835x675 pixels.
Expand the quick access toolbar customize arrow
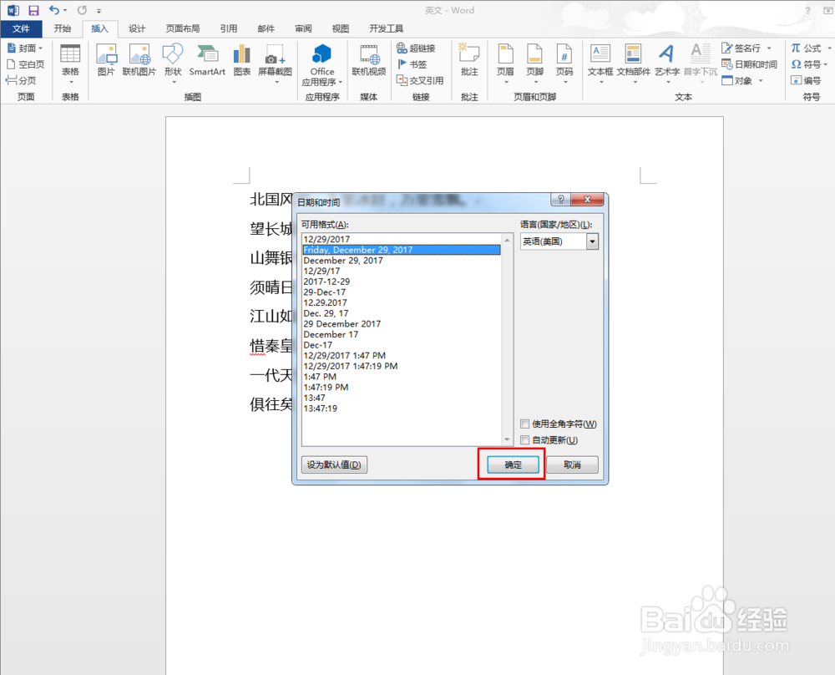pyautogui.click(x=99, y=11)
